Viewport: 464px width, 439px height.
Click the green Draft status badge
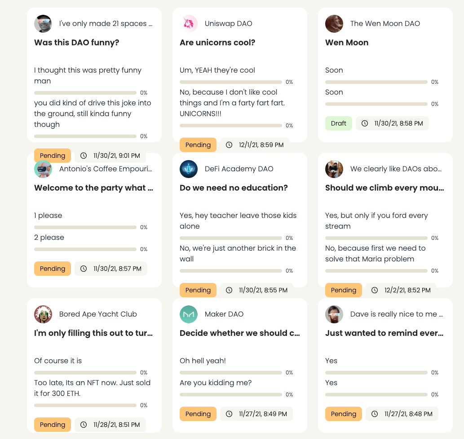339,123
